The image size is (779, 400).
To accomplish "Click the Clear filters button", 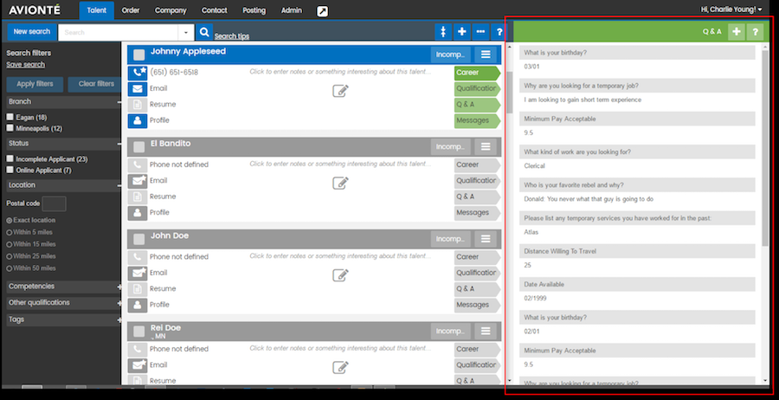I will point(96,84).
